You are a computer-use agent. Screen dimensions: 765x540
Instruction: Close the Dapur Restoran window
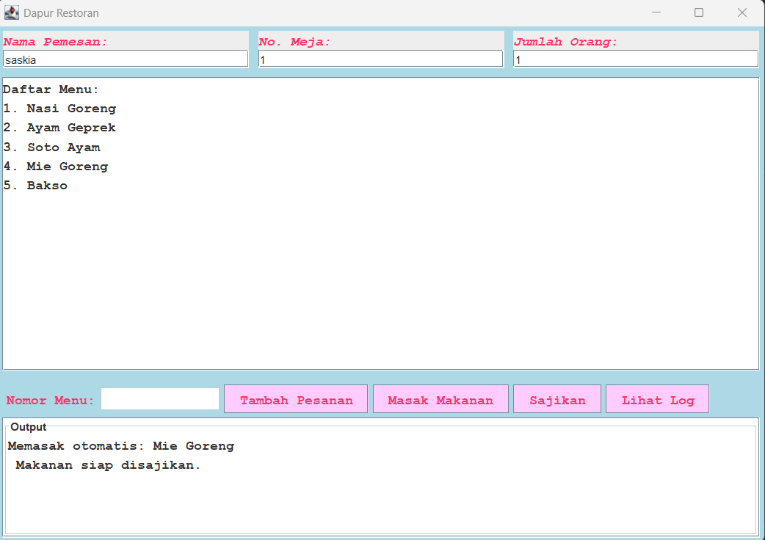742,12
